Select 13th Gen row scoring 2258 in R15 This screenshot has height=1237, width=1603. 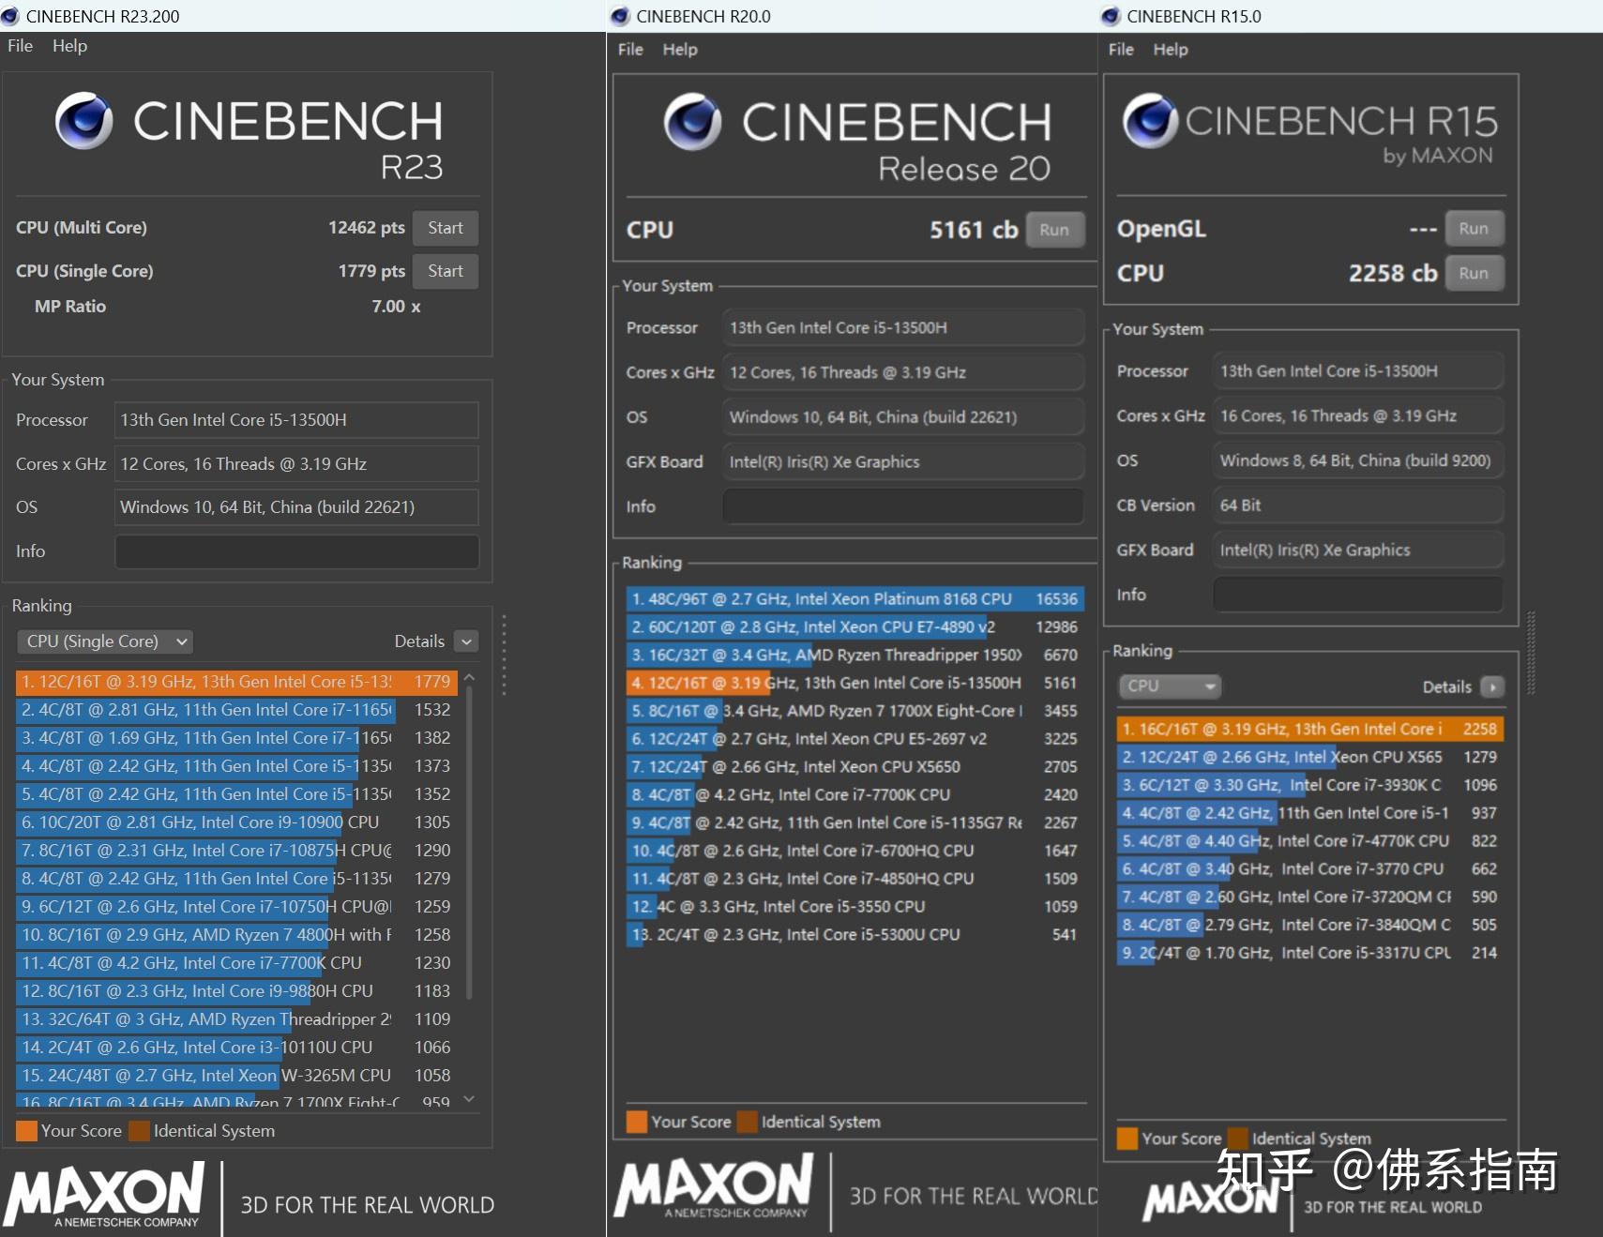point(1310,729)
